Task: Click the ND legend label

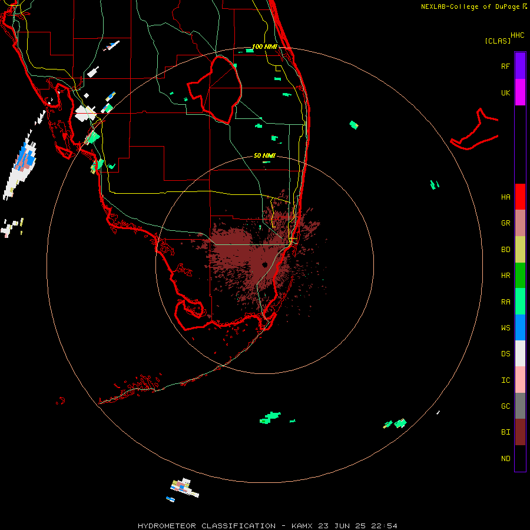Action: pyautogui.click(x=505, y=459)
